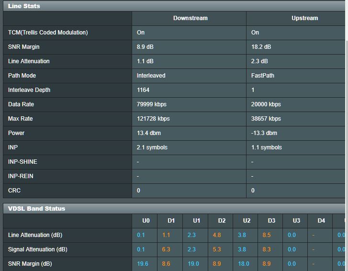348x271 pixels.
Task: Select the row label 'INP'
Action: (x=12, y=147)
